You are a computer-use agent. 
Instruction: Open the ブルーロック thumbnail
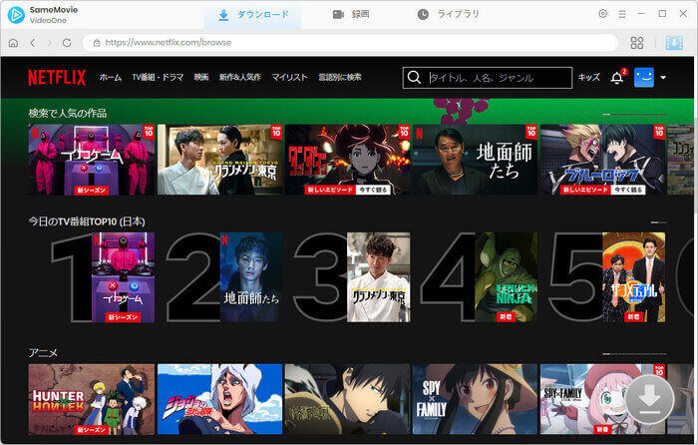pos(603,160)
